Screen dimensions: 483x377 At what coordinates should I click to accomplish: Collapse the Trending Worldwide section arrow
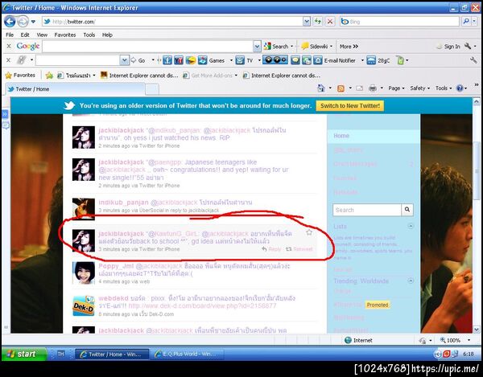(411, 281)
